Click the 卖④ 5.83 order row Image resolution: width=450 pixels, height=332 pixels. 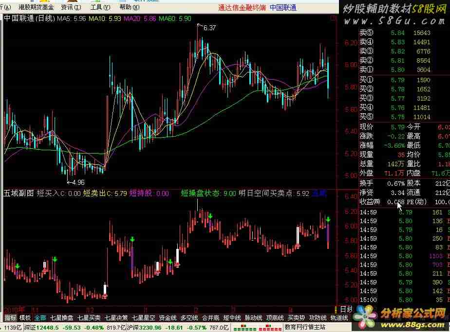[395, 42]
